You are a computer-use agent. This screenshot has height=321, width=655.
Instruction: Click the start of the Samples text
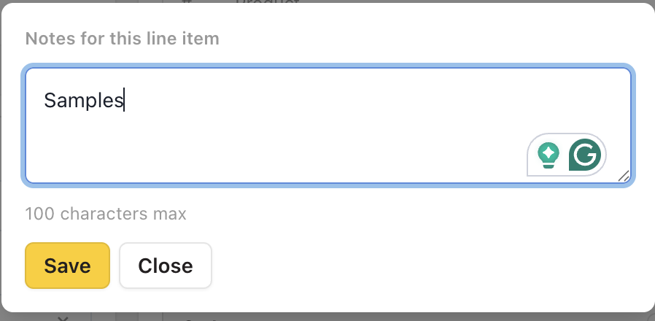tap(44, 100)
